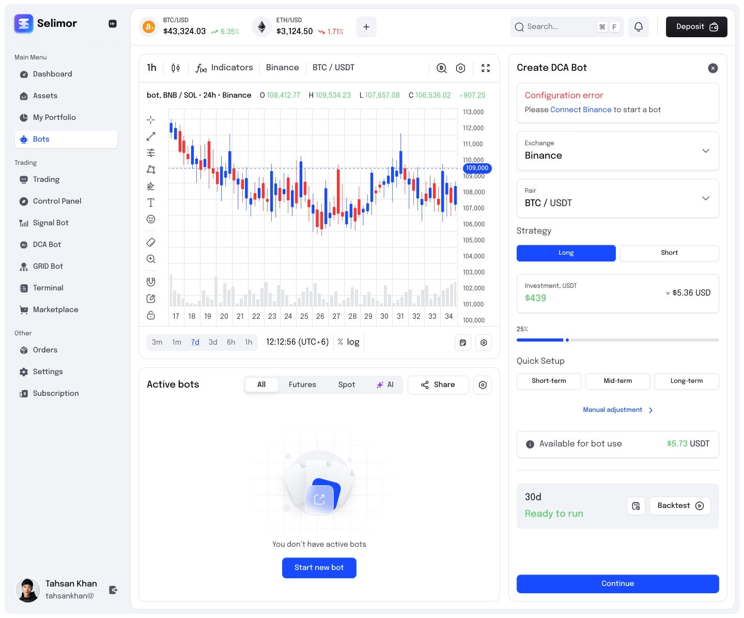Select the text annotation tool
The width and height of the screenshot is (744, 618).
[x=151, y=203]
